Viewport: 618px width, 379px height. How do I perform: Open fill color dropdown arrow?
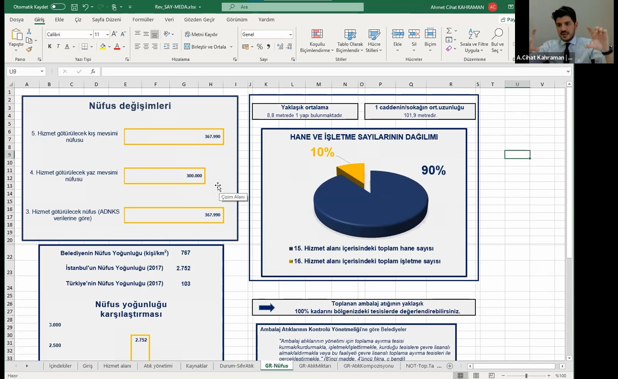point(109,47)
